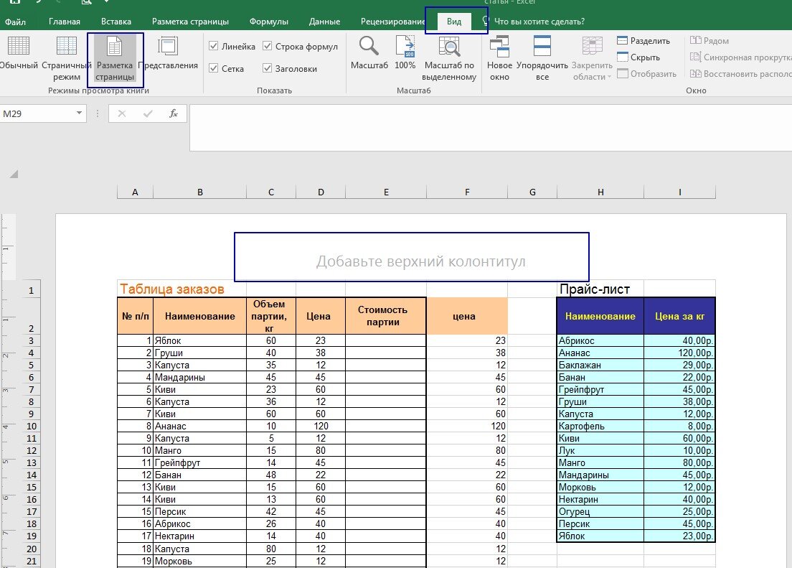Open the Данные tab

[x=324, y=22]
